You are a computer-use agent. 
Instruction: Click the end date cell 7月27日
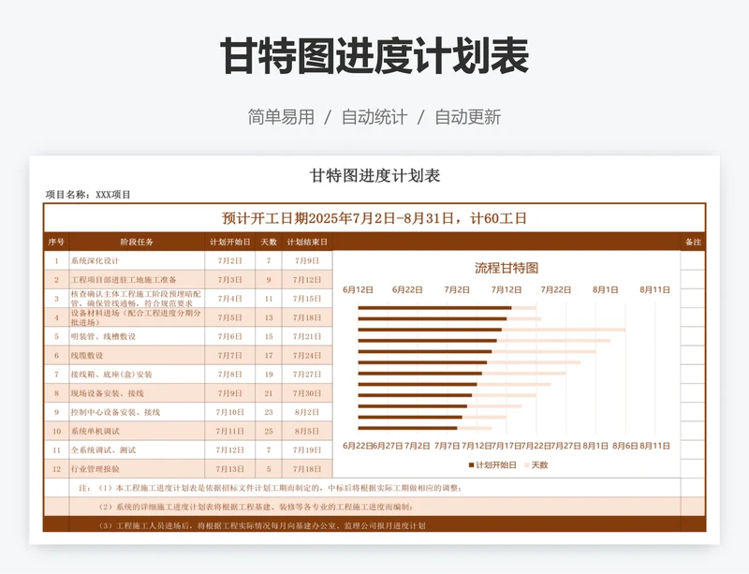[x=307, y=375]
